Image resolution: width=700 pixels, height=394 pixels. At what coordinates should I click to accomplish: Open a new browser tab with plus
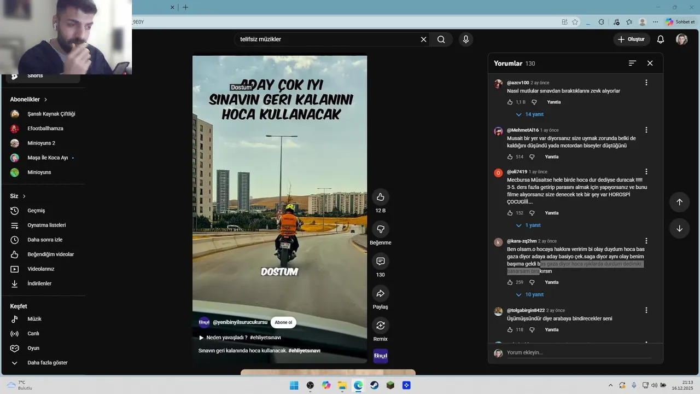(185, 7)
